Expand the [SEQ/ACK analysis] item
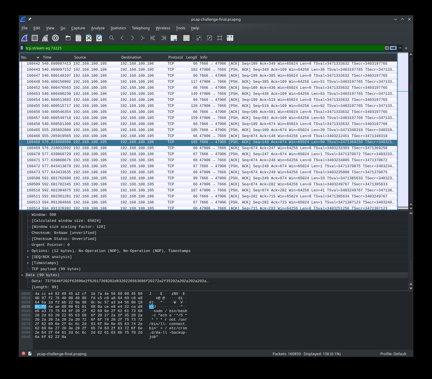 tap(28, 257)
